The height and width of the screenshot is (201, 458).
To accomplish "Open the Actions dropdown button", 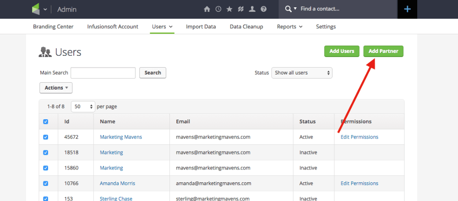I will (x=56, y=88).
